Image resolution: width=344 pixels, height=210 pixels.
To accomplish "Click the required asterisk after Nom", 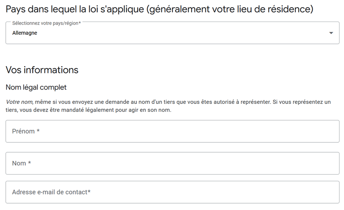I will coord(30,163).
